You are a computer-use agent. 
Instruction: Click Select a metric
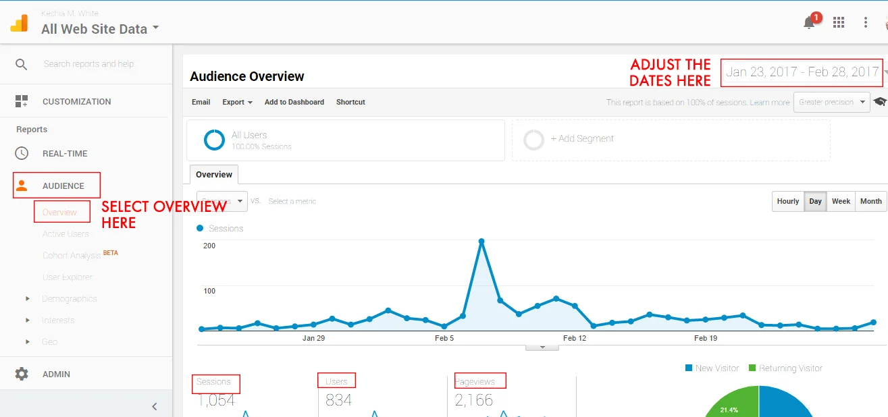tap(292, 201)
